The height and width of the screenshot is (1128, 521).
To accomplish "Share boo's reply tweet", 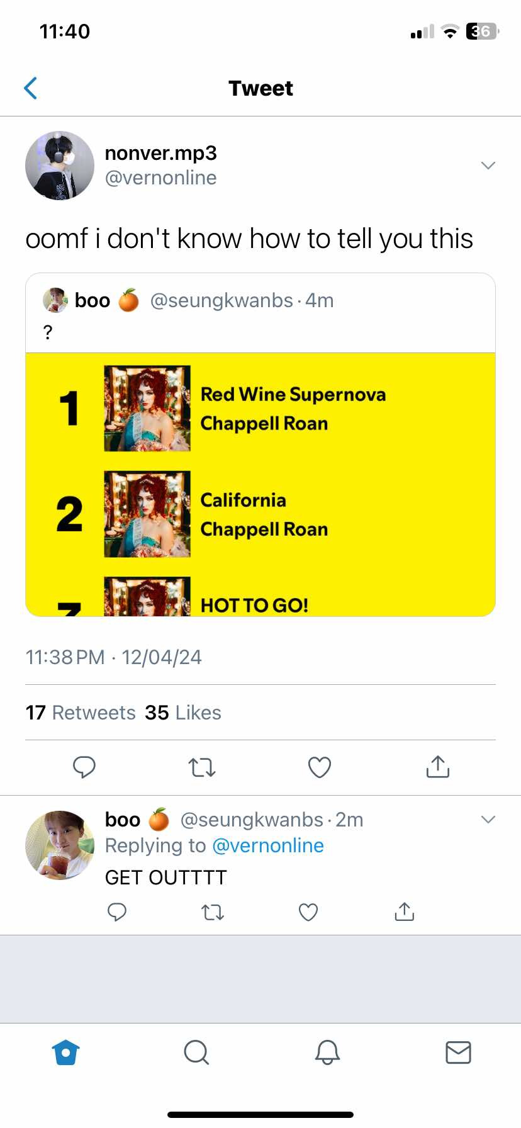I will click(404, 911).
